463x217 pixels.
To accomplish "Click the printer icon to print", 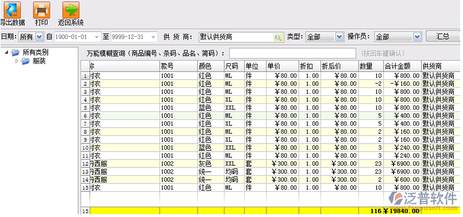I will (41, 10).
